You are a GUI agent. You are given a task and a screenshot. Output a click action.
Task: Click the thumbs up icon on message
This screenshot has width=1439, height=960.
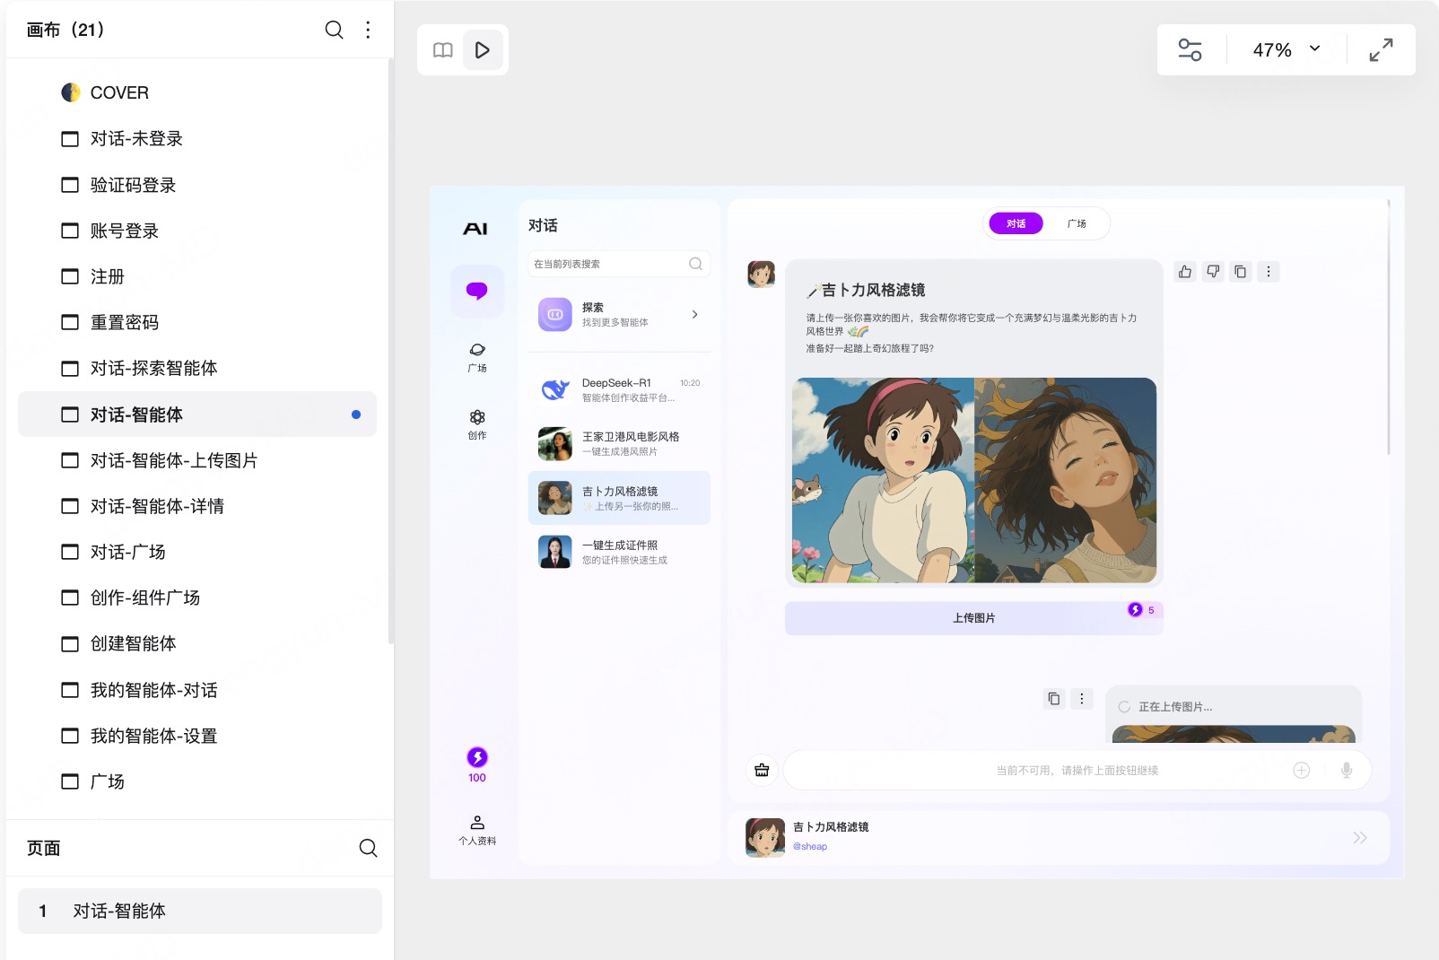1185,271
